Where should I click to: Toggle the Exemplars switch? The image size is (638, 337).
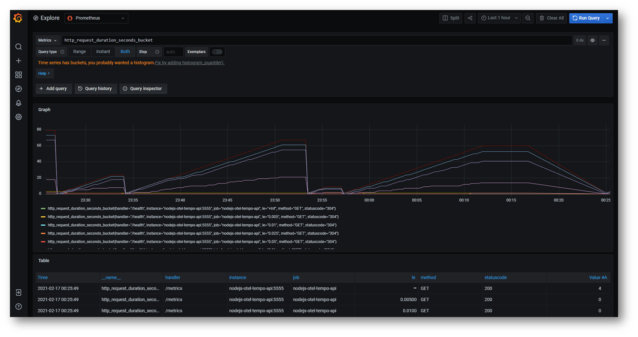tap(217, 52)
